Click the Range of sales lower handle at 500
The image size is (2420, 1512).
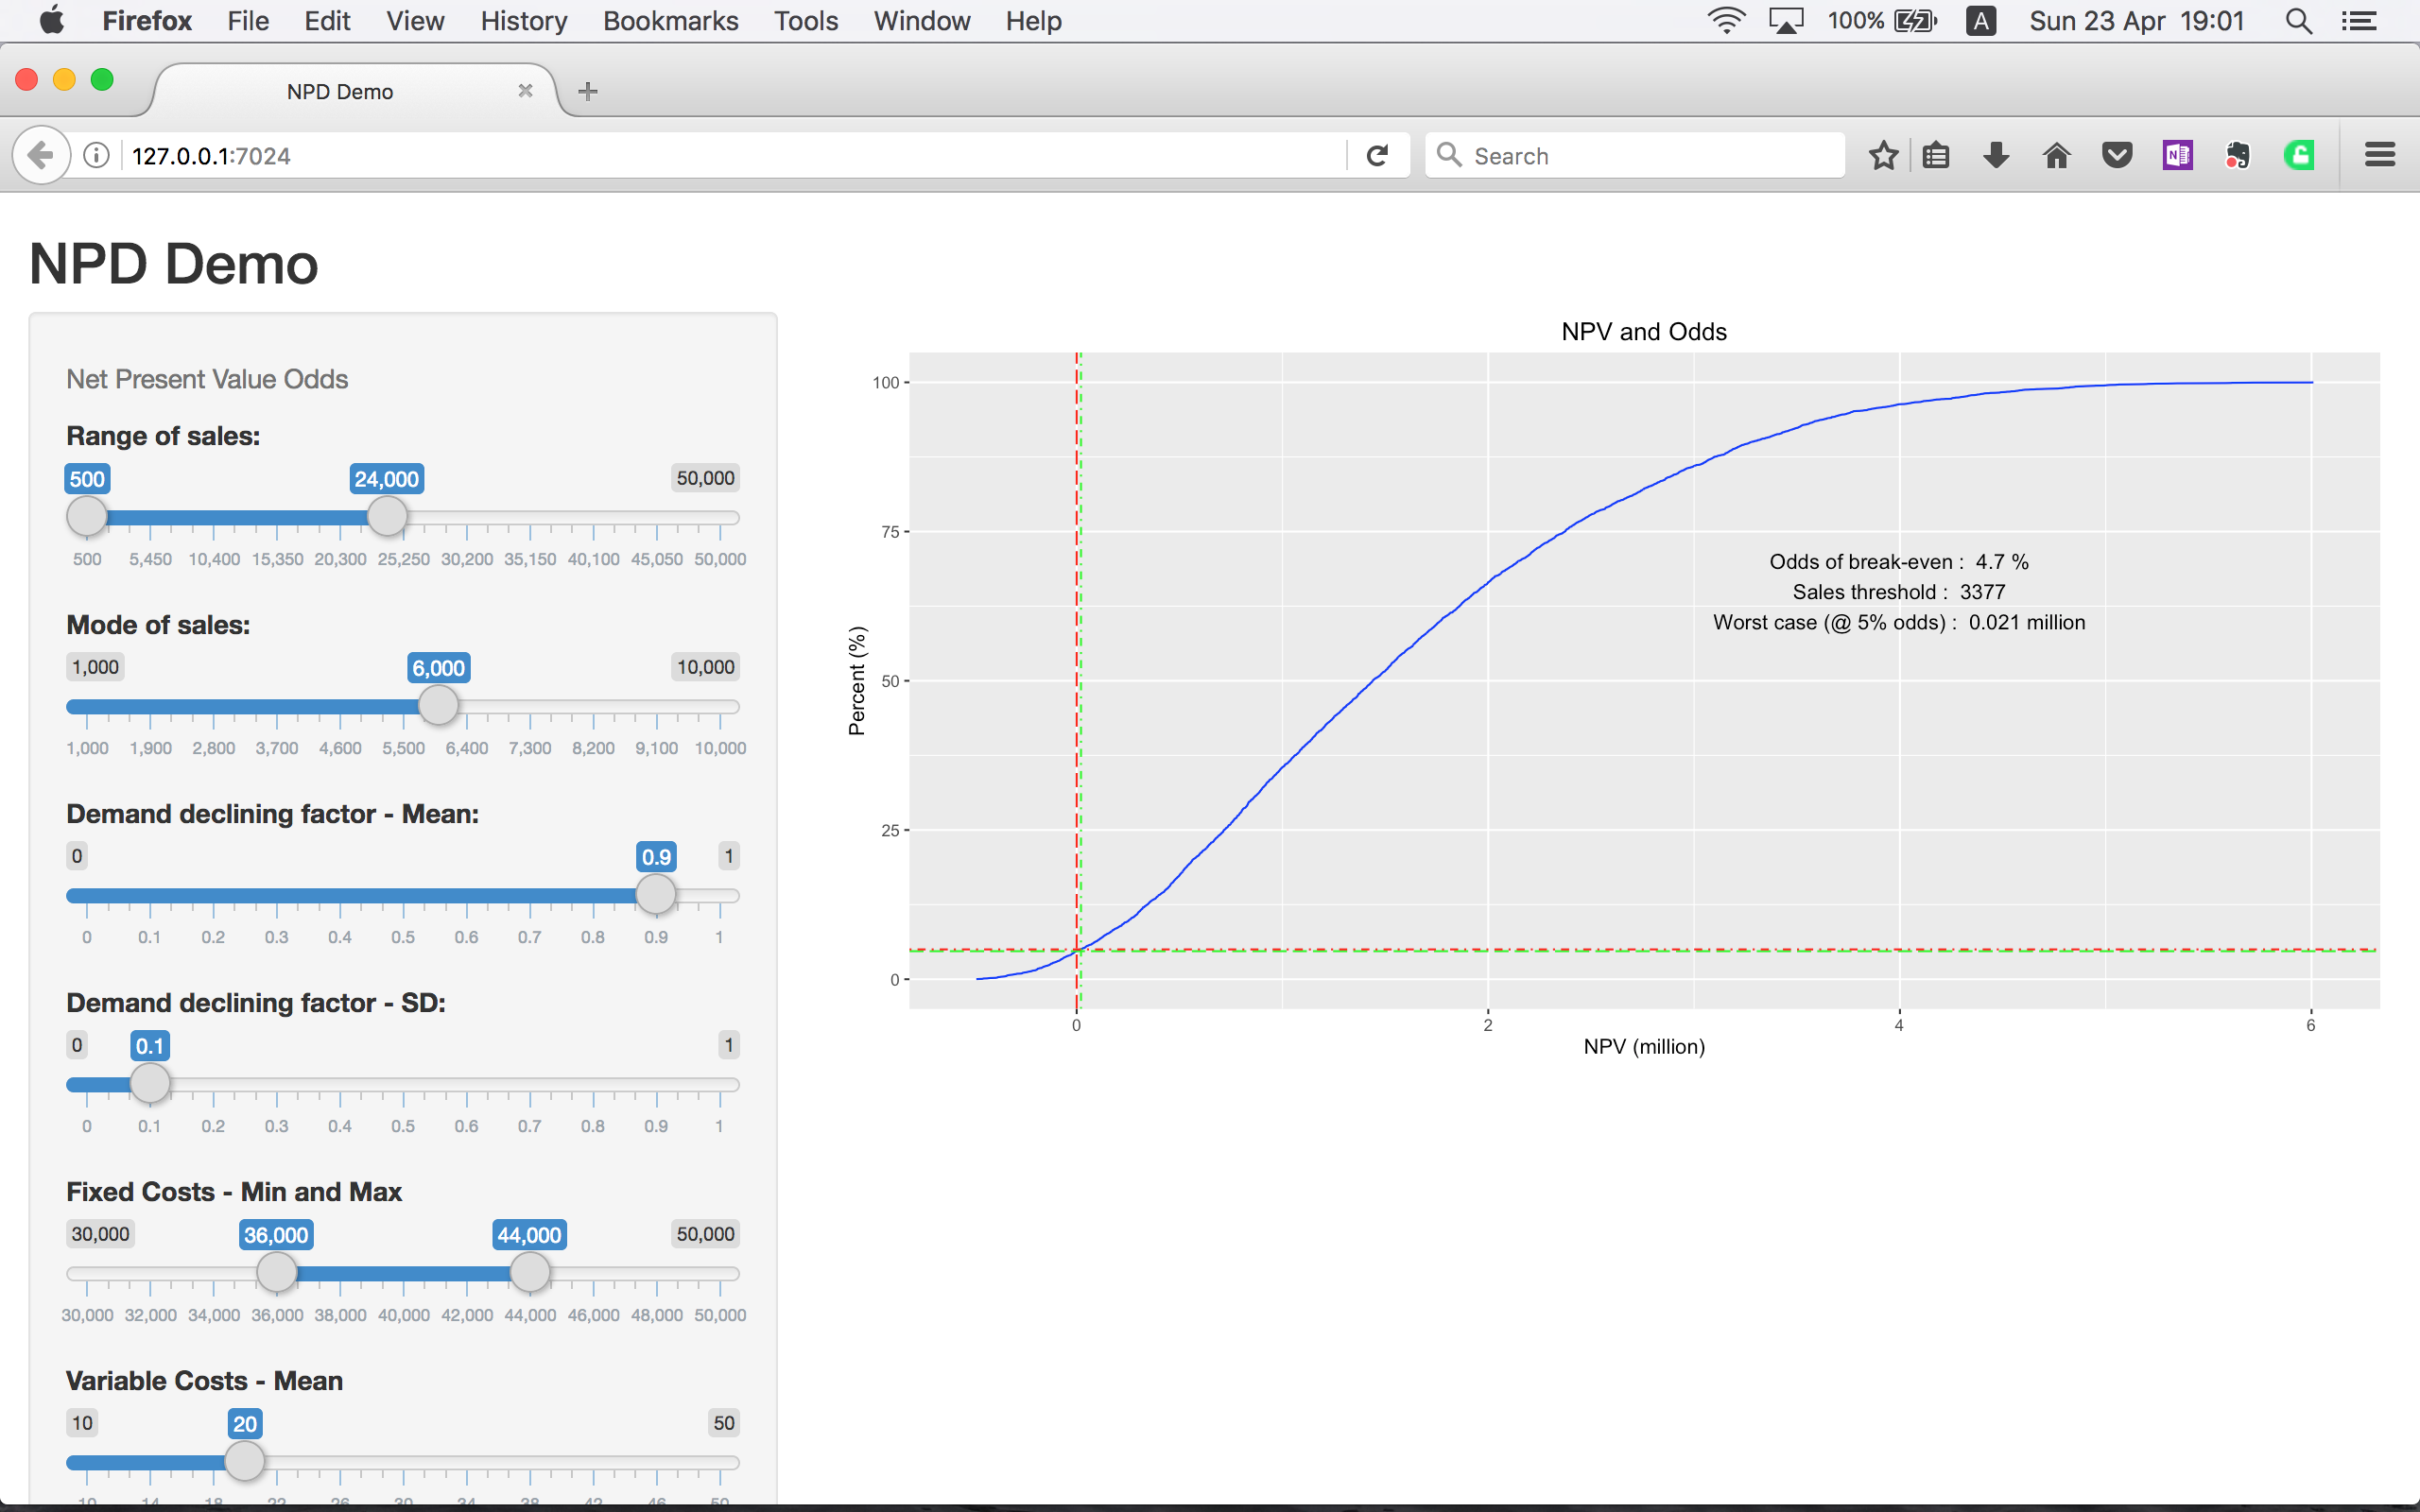click(x=87, y=516)
